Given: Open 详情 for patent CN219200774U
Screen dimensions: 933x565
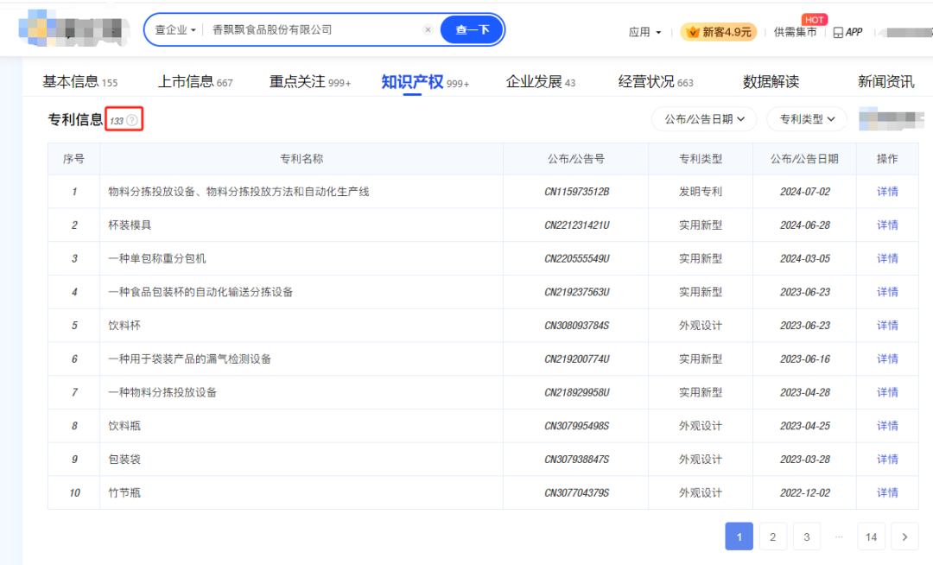Looking at the screenshot, I should pos(887,359).
